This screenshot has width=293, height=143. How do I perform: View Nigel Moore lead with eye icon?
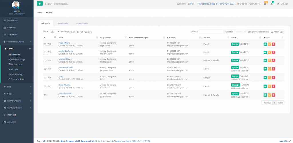click(265, 44)
